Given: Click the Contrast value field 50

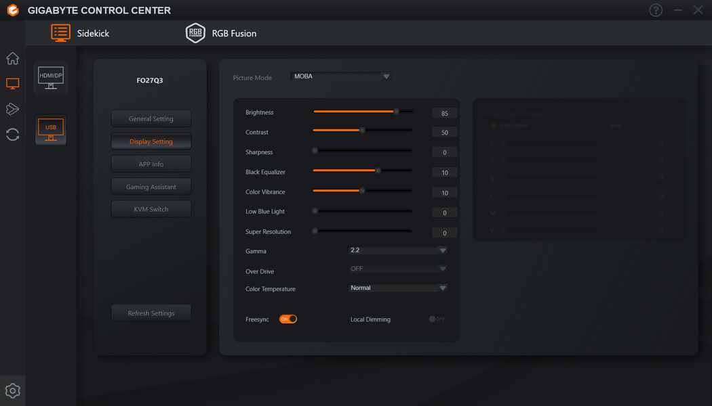Looking at the screenshot, I should coord(445,133).
